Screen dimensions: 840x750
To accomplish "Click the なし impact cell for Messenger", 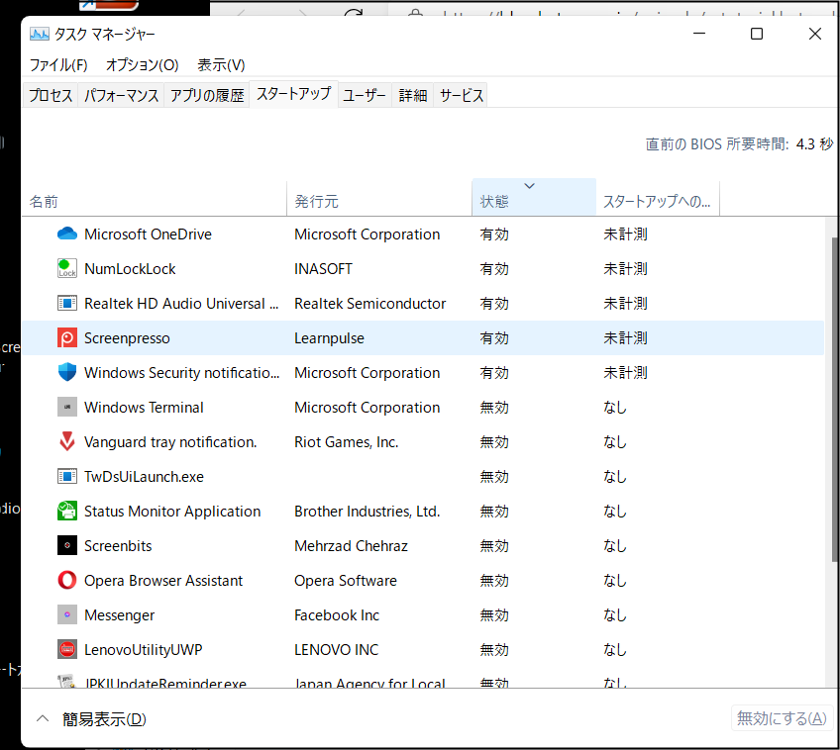I will (x=614, y=614).
